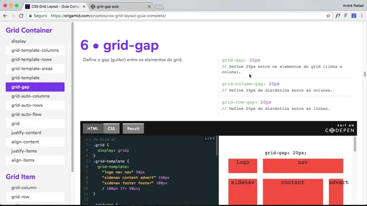Collapse fold arrow at .grid-template line
This screenshot has height=206, width=367.
point(90,161)
